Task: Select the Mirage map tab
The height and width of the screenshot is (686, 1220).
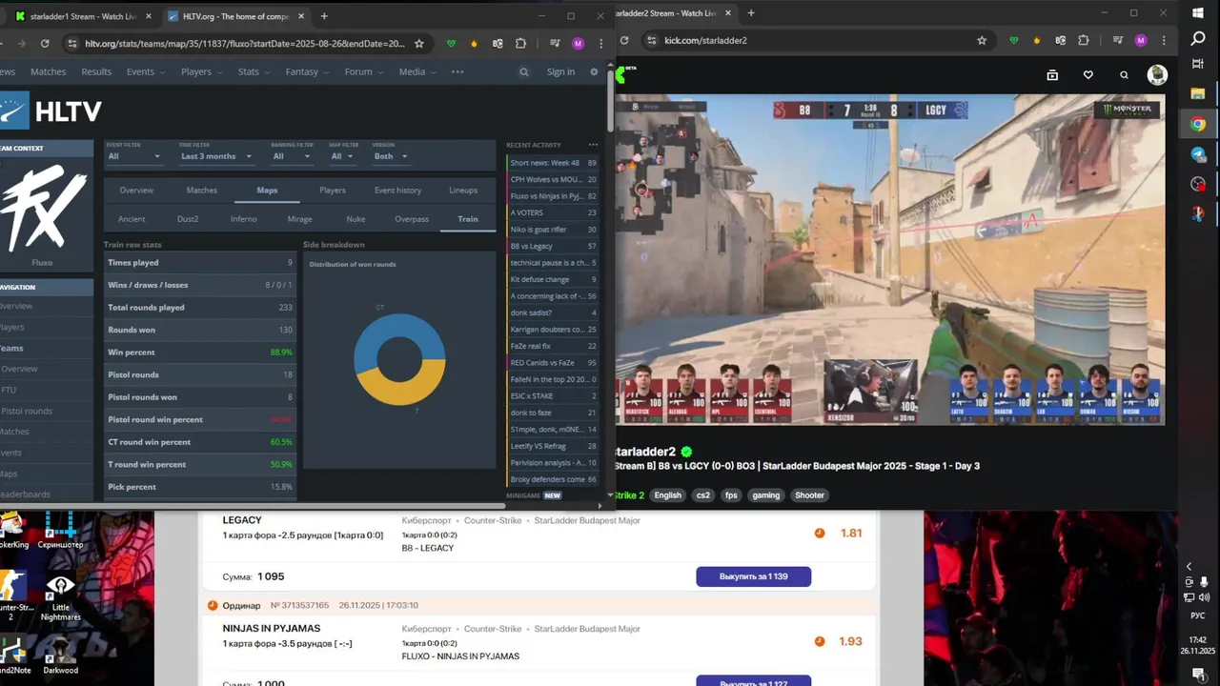Action: 299,219
